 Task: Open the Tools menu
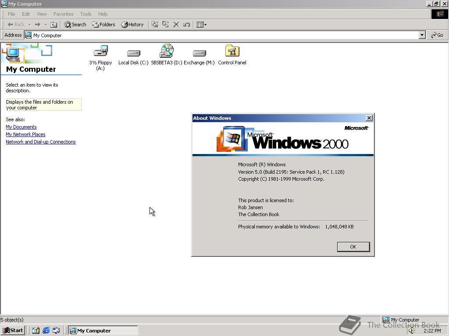pyautogui.click(x=86, y=14)
